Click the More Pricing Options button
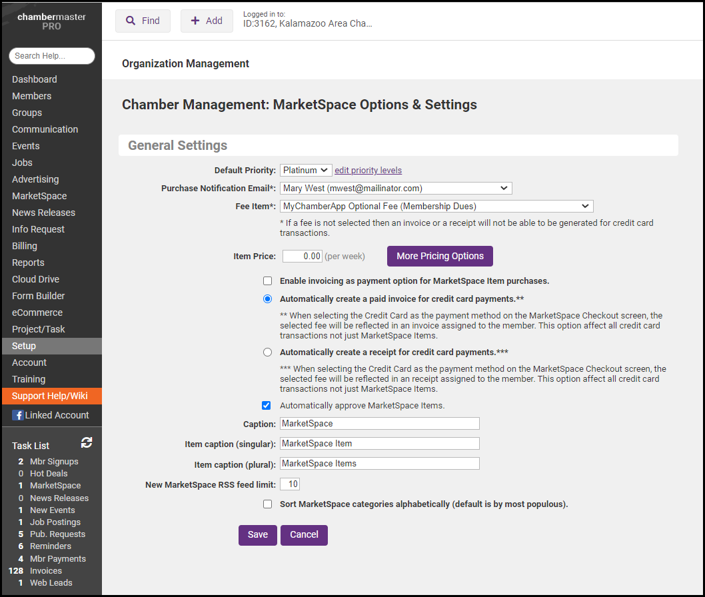 (440, 257)
